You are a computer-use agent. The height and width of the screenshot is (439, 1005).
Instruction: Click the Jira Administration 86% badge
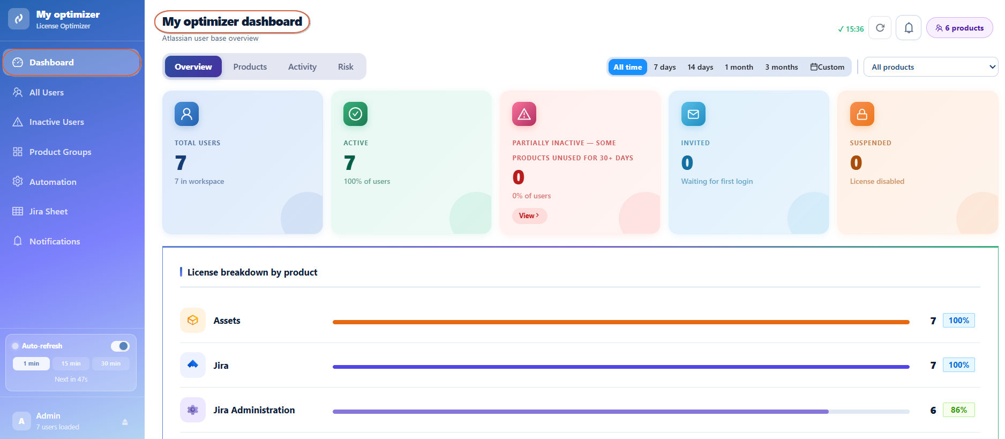[958, 410]
